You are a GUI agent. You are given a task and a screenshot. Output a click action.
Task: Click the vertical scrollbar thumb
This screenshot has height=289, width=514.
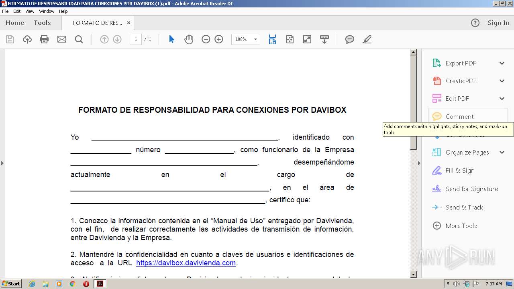point(414,103)
